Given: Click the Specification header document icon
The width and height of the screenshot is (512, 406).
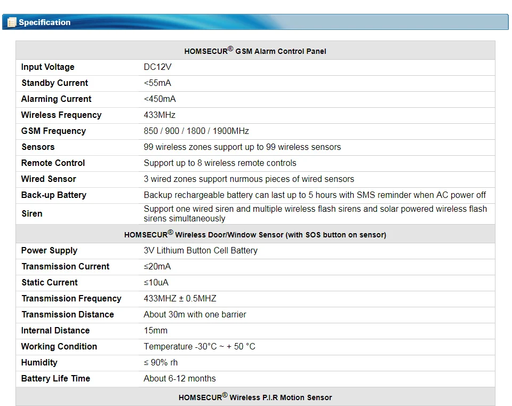Looking at the screenshot, I should pyautogui.click(x=12, y=22).
